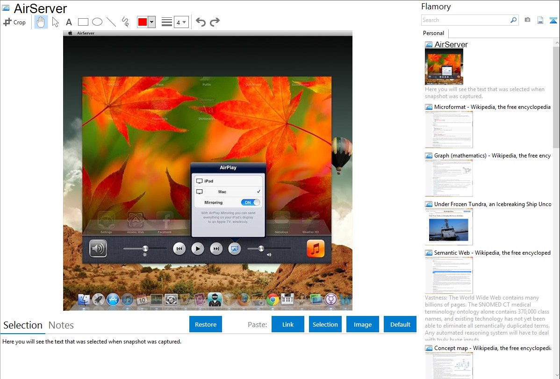Select the text annotation tool
The height and width of the screenshot is (379, 560).
(x=69, y=22)
